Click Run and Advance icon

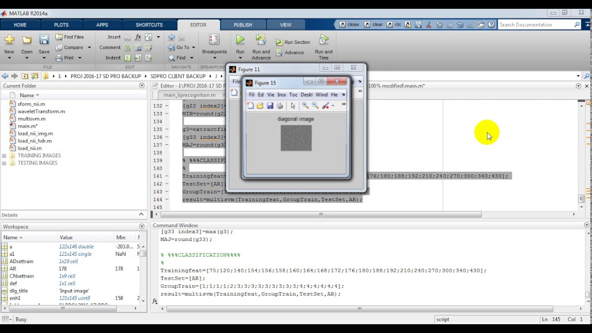[261, 40]
